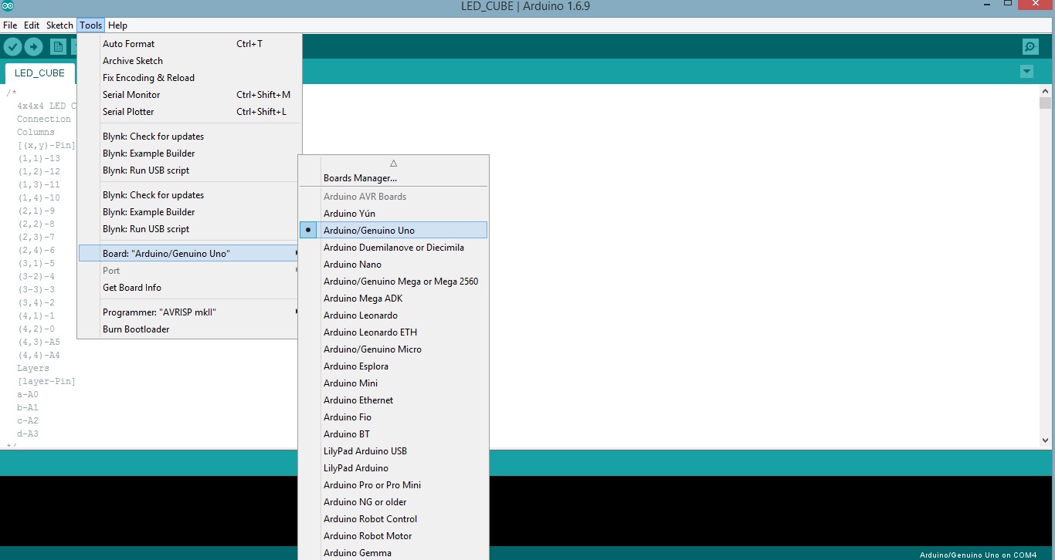
Task: Open Boards Manager...
Action: pos(394,178)
